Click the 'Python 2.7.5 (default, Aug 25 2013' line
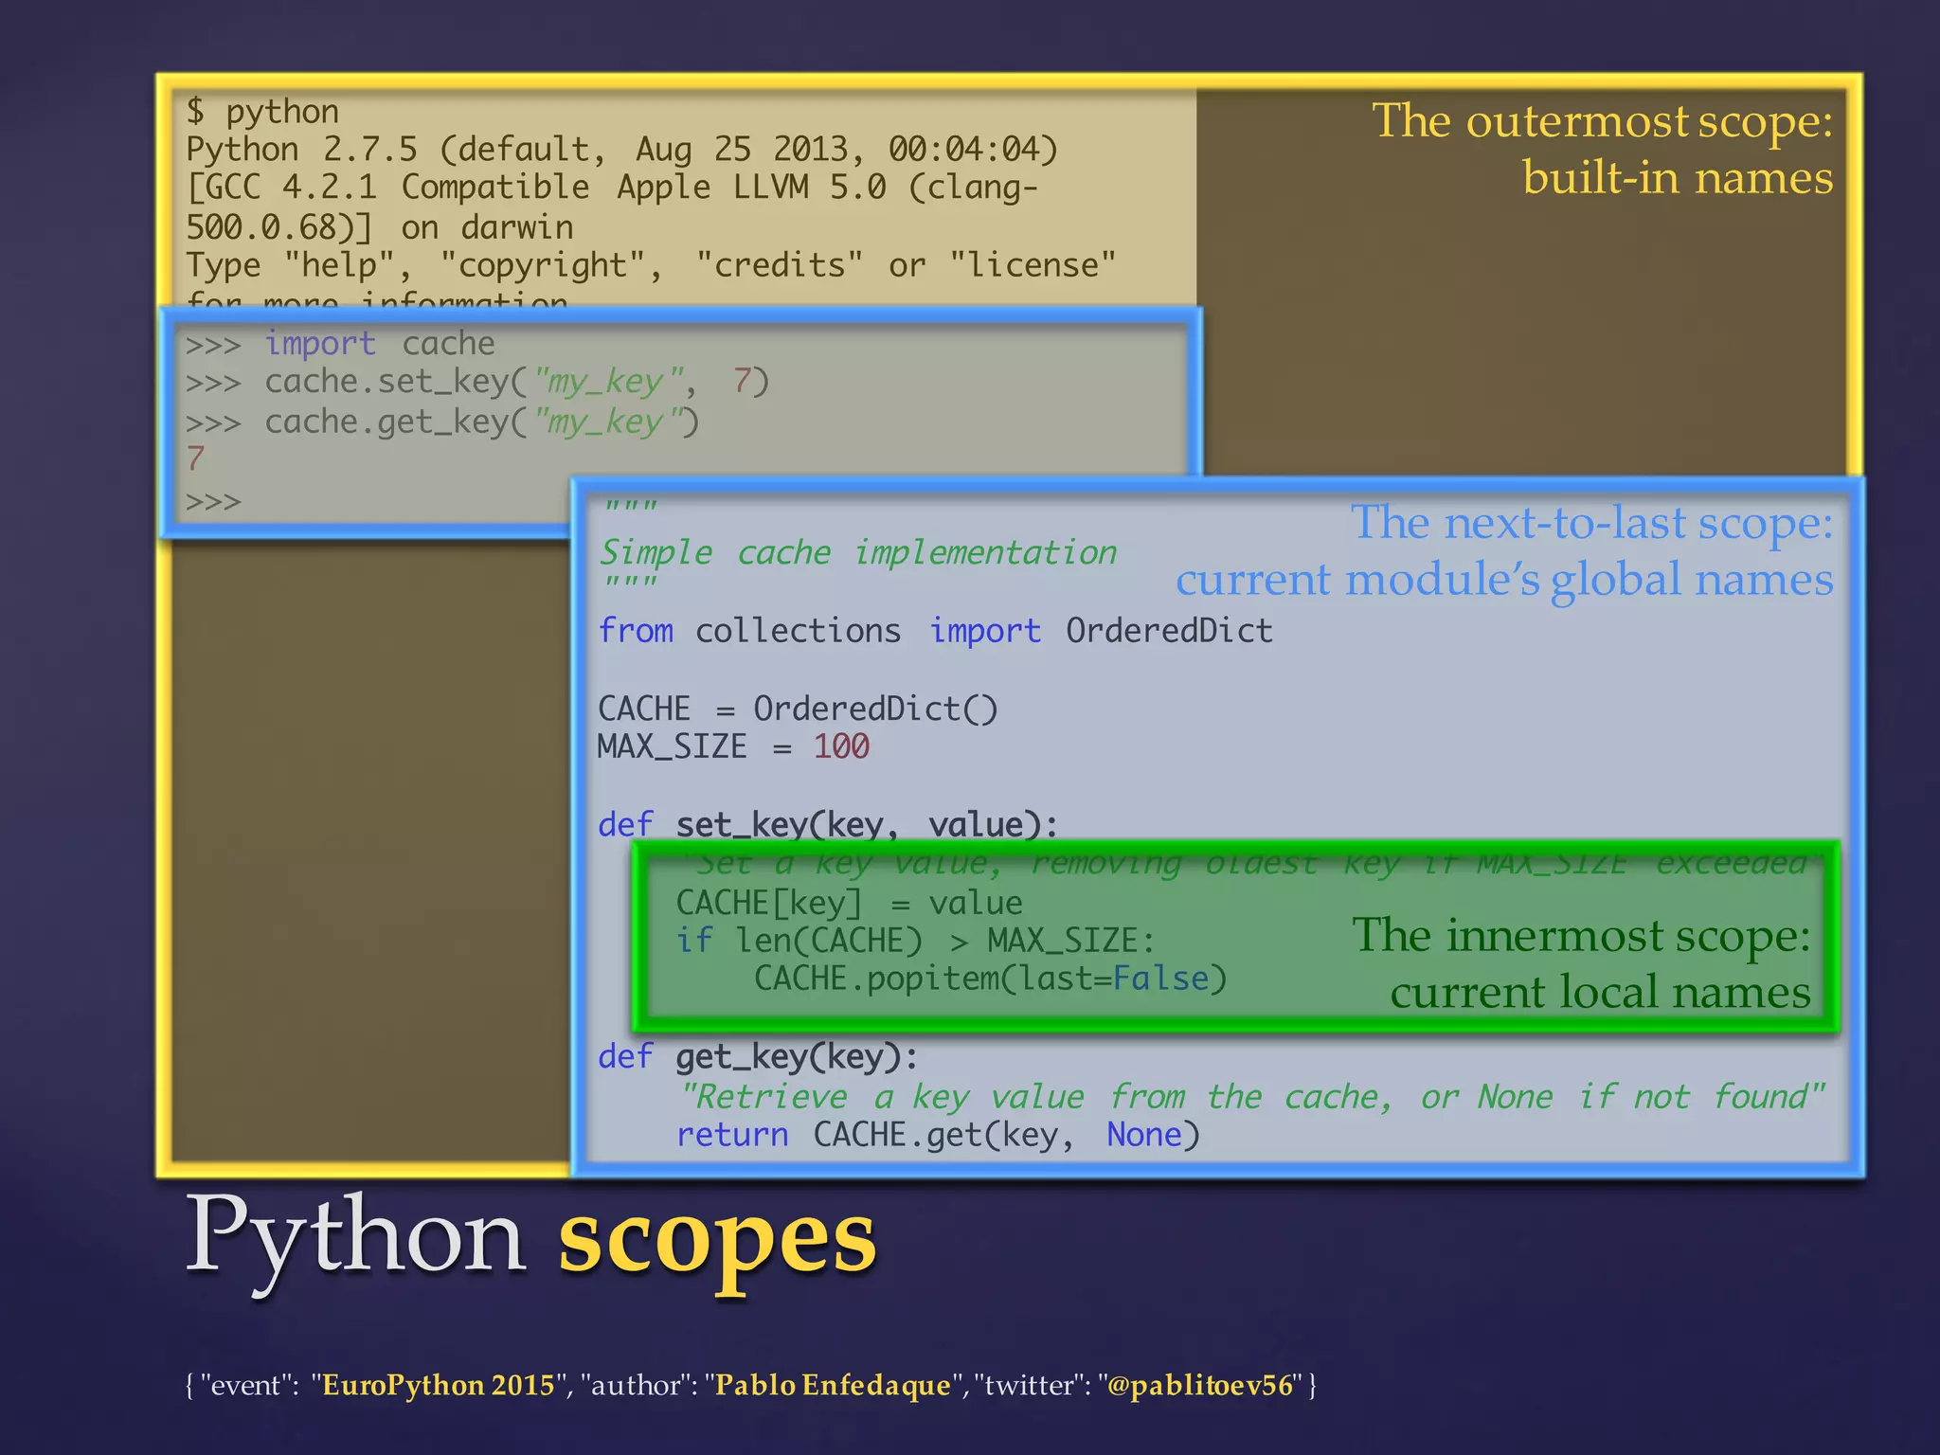1940x1455 pixels. (621, 150)
